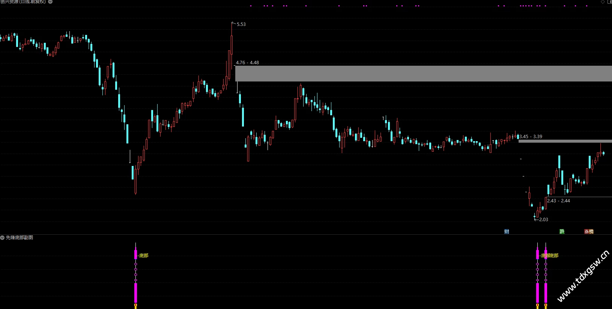Screen dimensions: 612x309
Task: Click the rightmost magenta bottom-signal bar
Action: pos(546,274)
